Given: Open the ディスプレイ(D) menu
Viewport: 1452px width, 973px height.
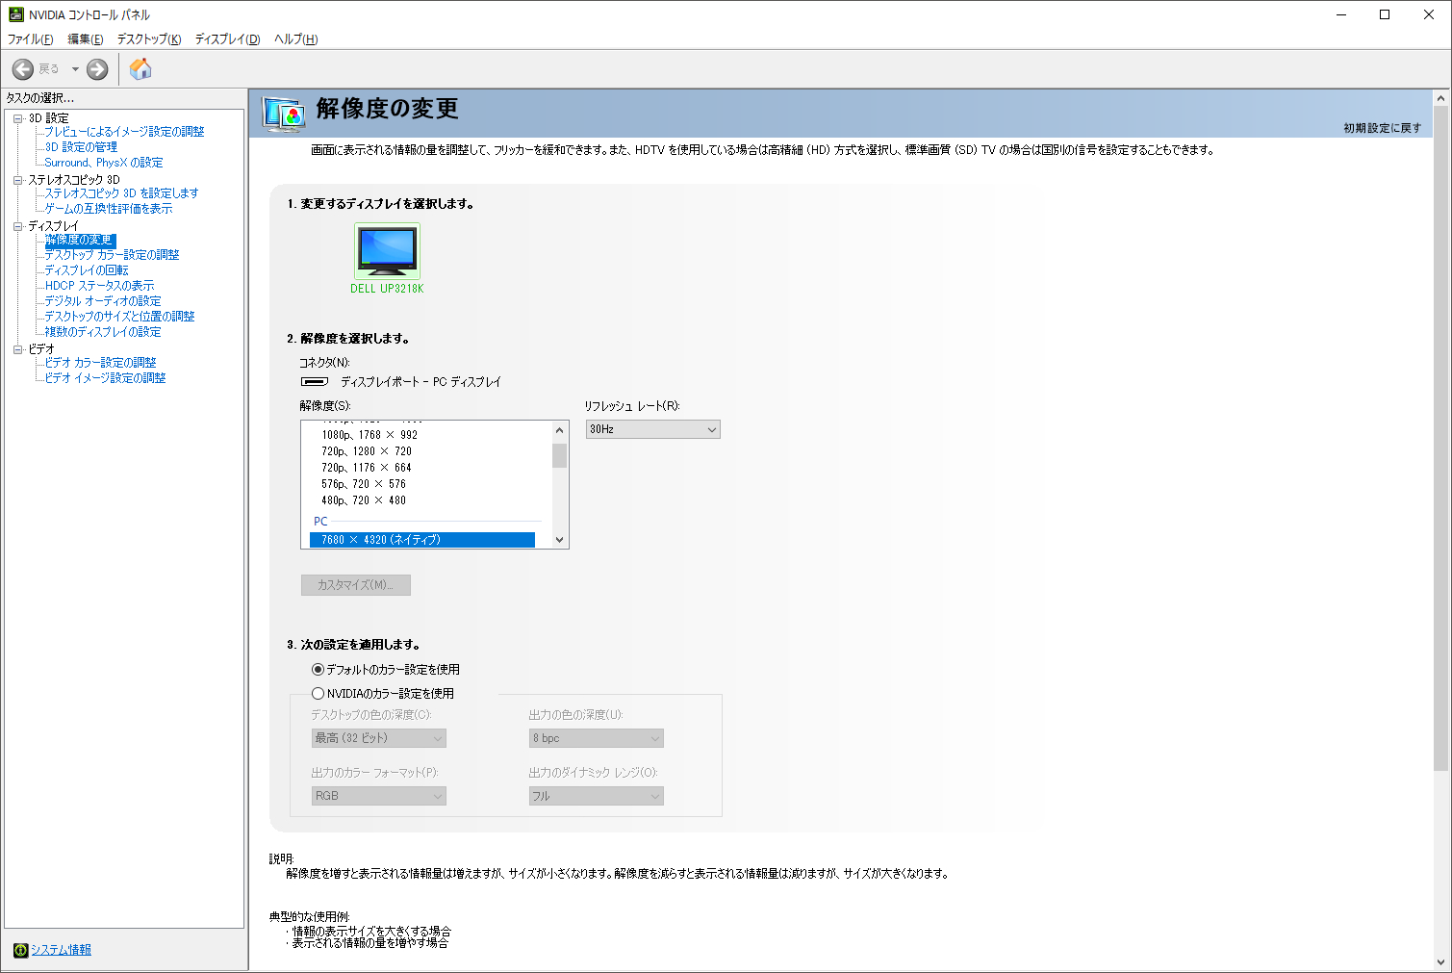Looking at the screenshot, I should point(228,39).
